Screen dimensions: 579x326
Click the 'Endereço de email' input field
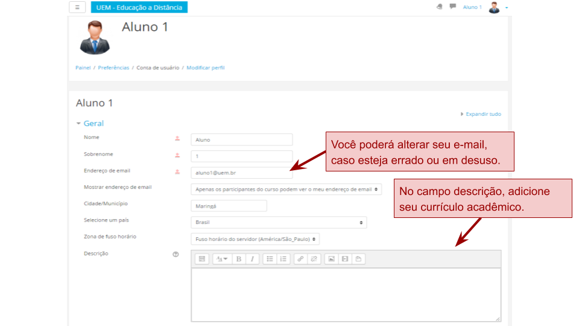click(x=241, y=173)
